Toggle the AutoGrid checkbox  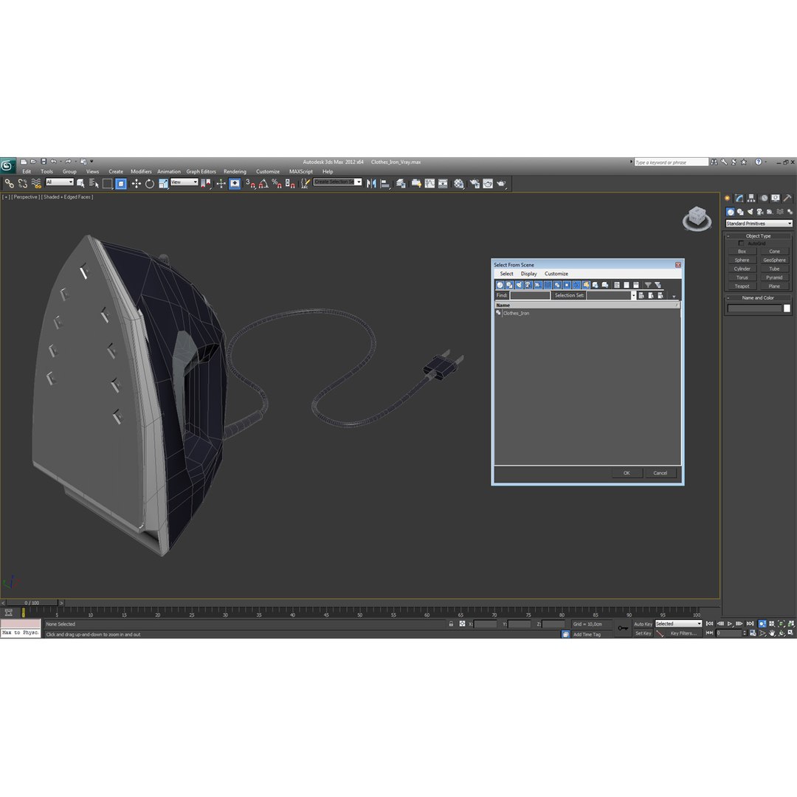[x=741, y=244]
